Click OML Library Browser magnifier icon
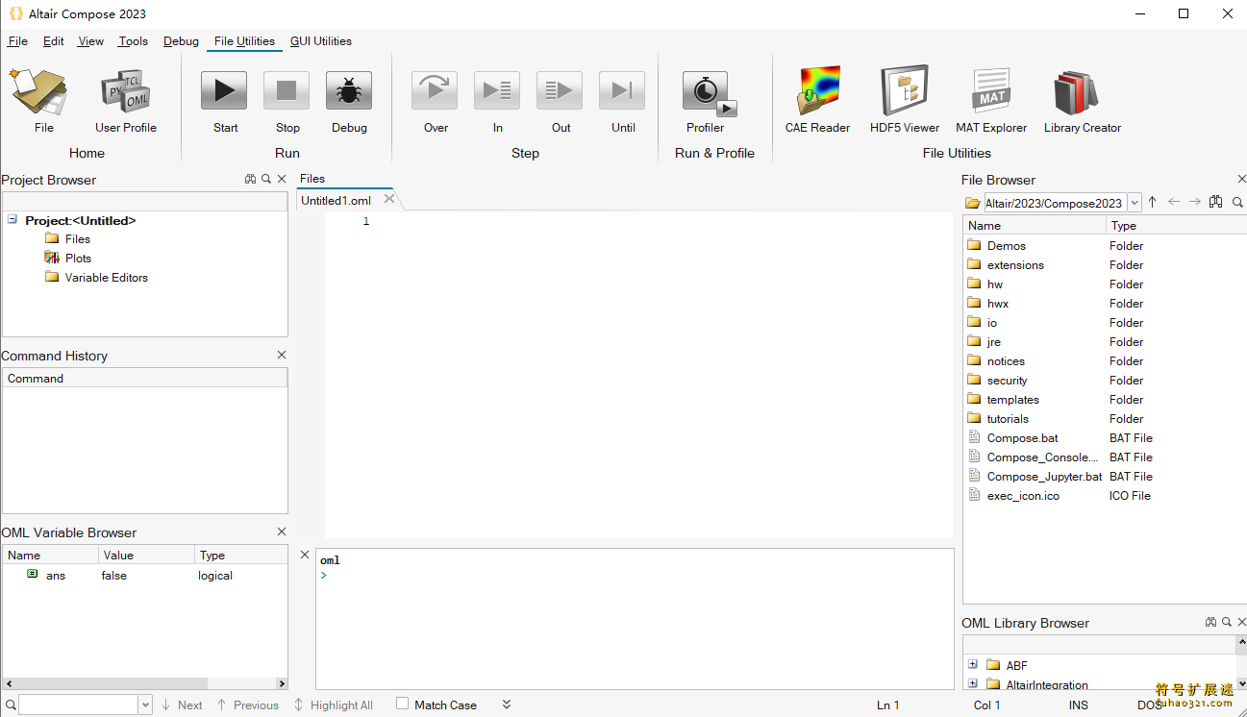This screenshot has width=1247, height=717. (1227, 622)
